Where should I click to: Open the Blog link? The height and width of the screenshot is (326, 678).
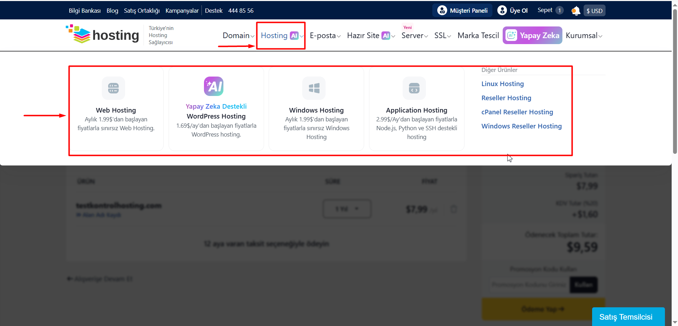[112, 11]
